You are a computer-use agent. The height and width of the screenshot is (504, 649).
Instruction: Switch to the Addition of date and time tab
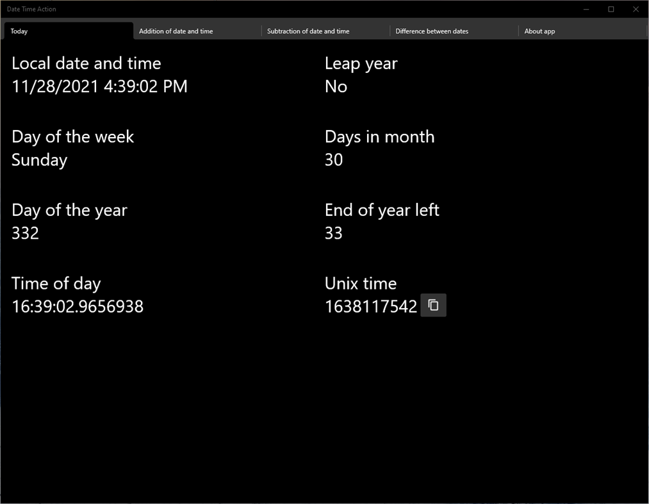(176, 31)
